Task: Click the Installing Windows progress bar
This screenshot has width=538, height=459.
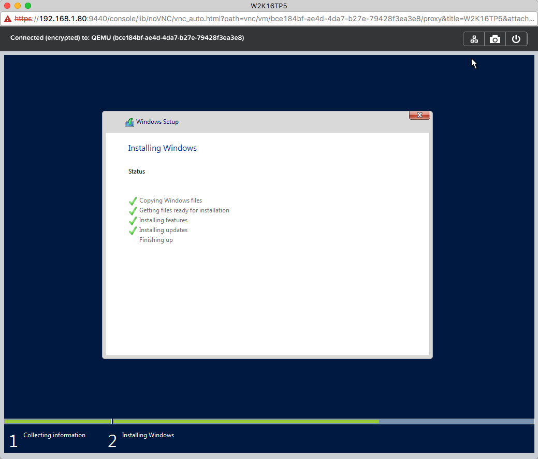Action: (323, 421)
